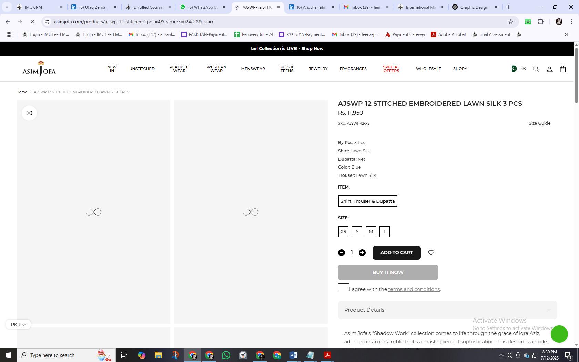Screen dimensions: 579x362
Task: Select size XS
Action: [x=343, y=232]
